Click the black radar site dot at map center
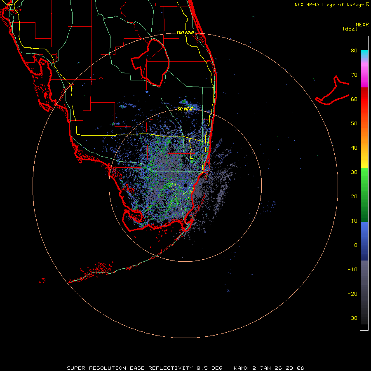Screen dimensions: 371x371 (x=185, y=185)
